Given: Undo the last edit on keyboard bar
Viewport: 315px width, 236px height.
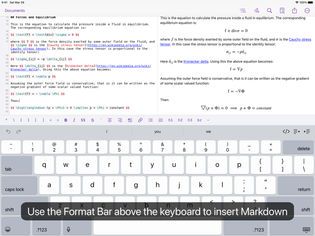Looking at the screenshot, I should 8,131.
